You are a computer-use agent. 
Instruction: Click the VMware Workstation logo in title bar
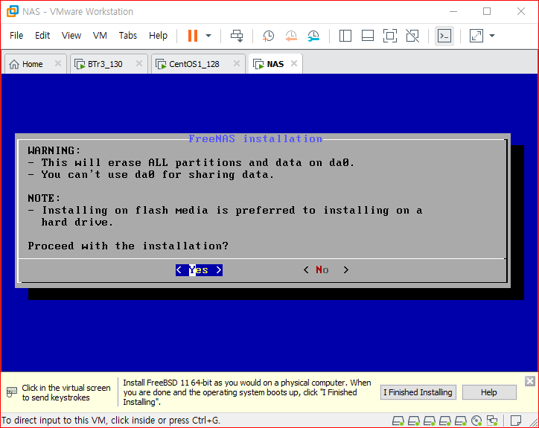tap(13, 11)
